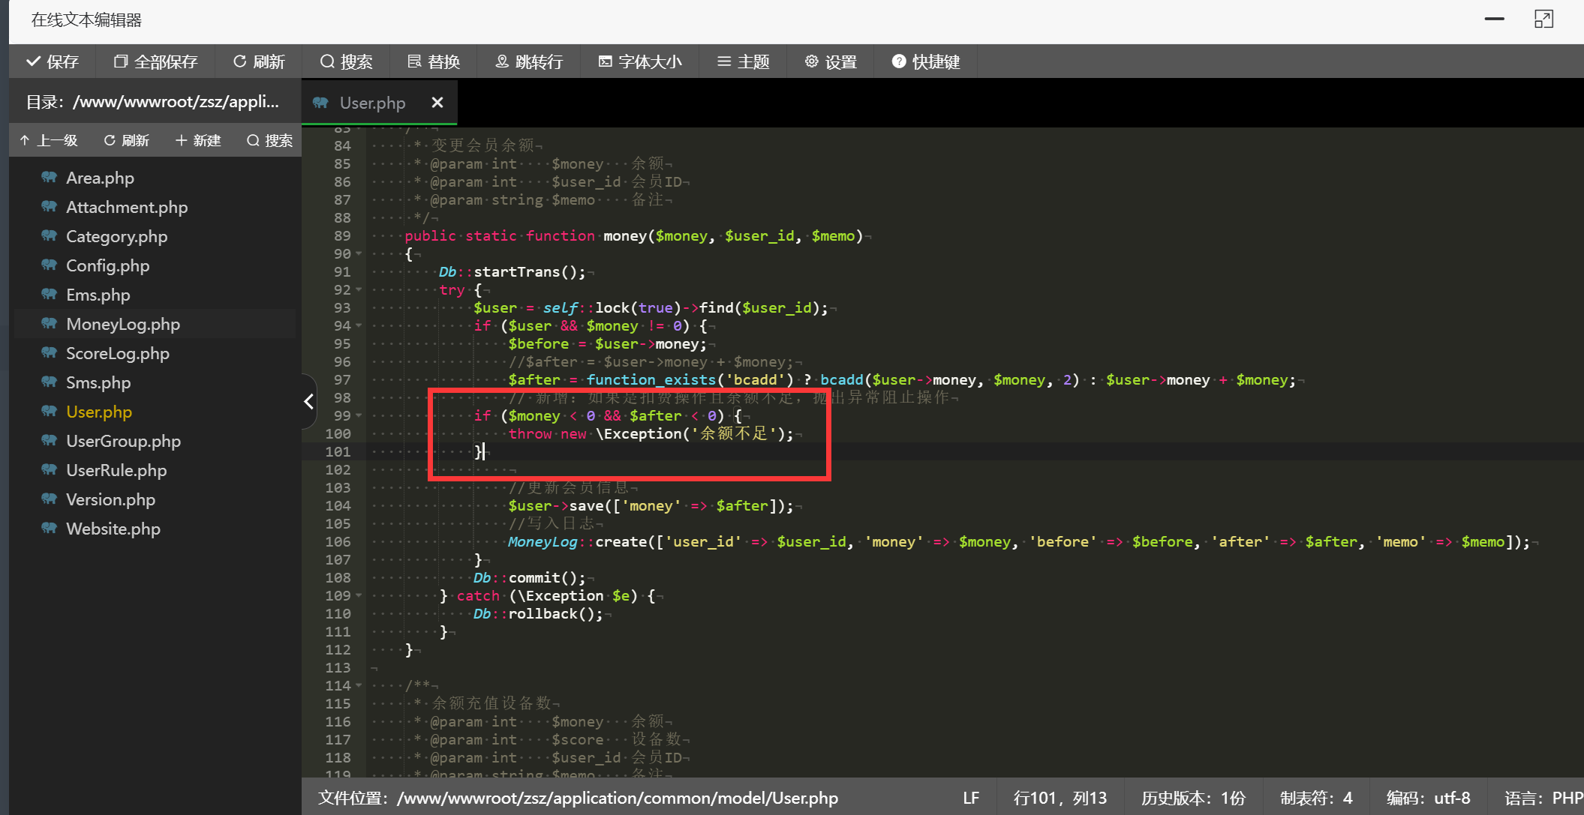This screenshot has height=815, width=1584.
Task: Collapse the catch block at line 109
Action: pyautogui.click(x=359, y=596)
